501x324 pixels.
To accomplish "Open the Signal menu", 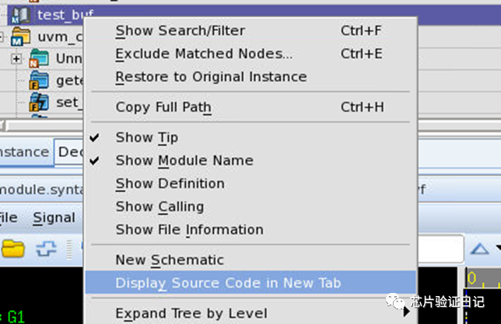I will 54,218.
